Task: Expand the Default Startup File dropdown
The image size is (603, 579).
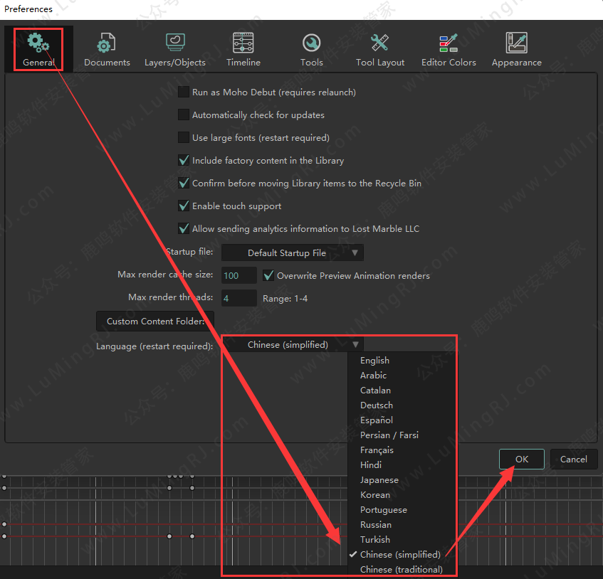Action: click(x=293, y=253)
